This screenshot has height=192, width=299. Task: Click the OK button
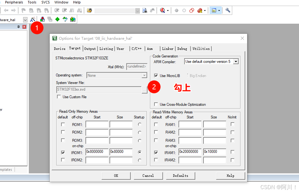point(116,176)
